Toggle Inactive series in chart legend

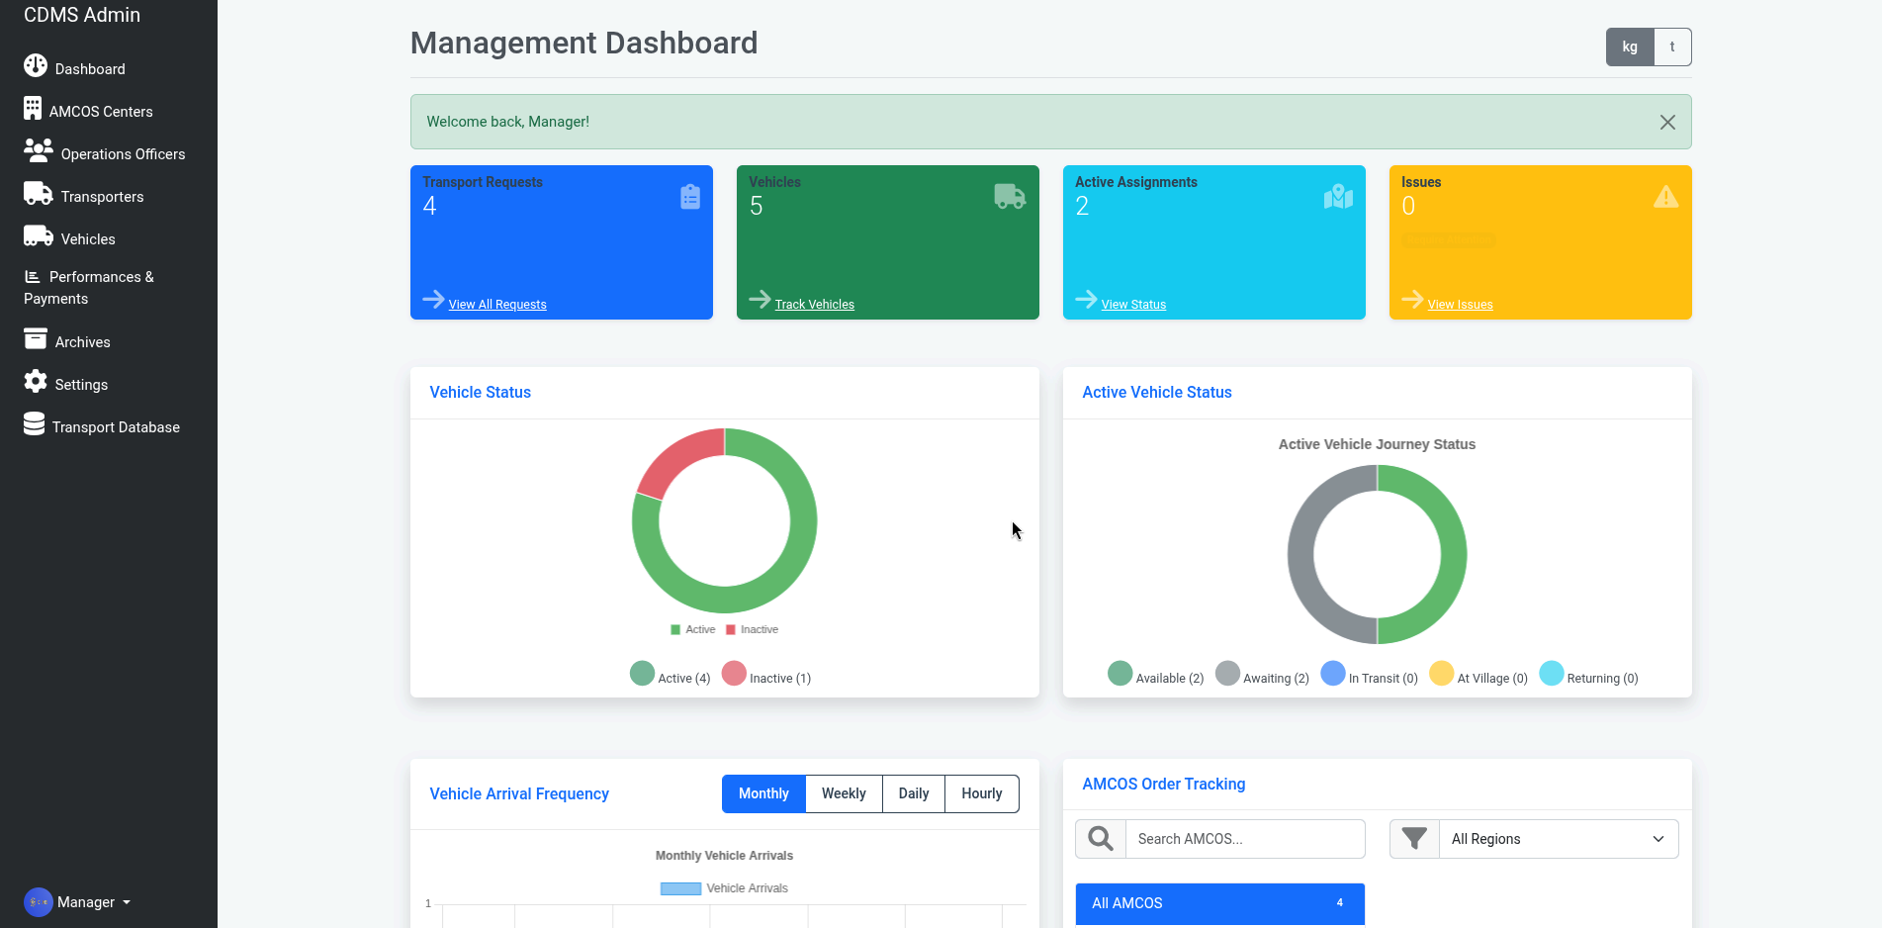(752, 629)
